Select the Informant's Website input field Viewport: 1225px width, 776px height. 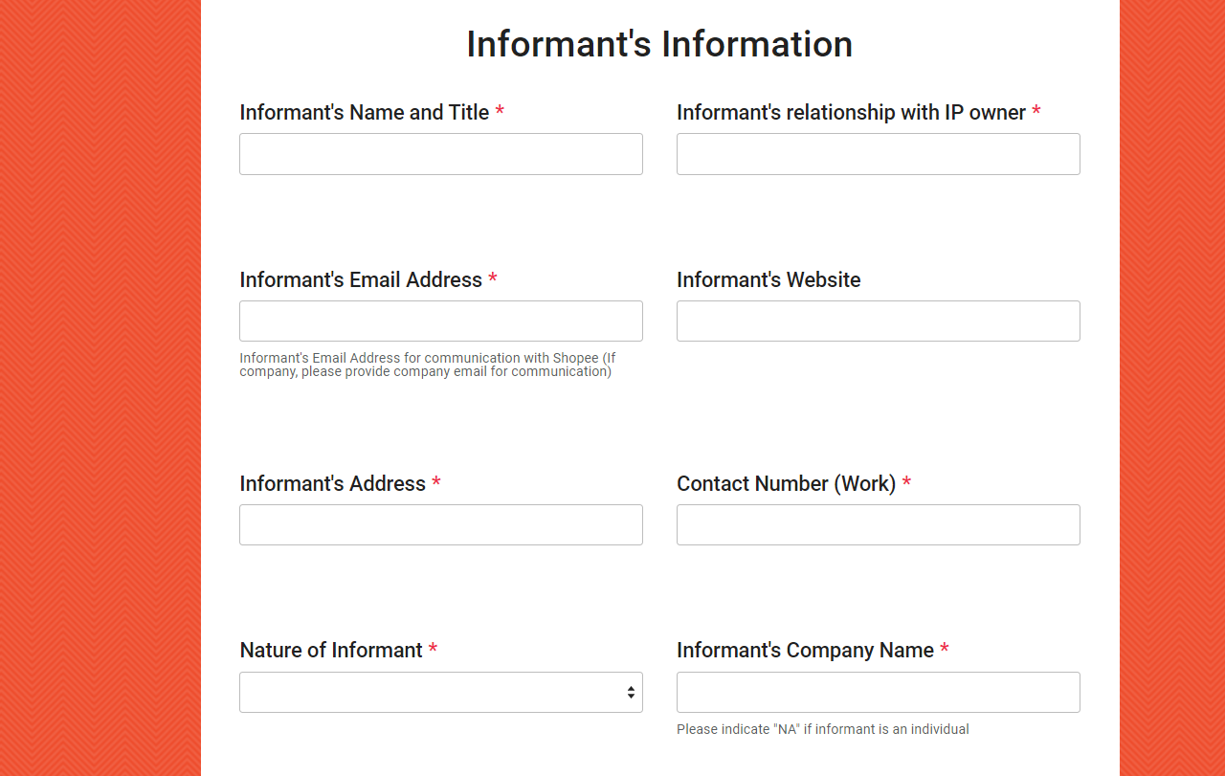(x=878, y=321)
